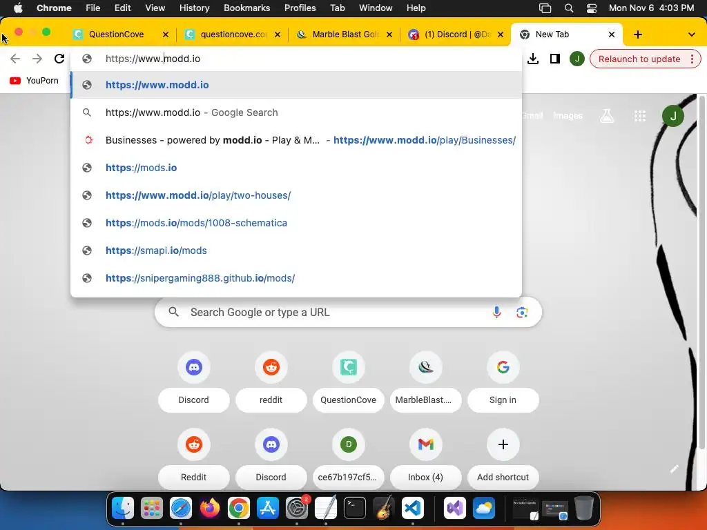This screenshot has height=530, width=707.
Task: Open Control Center in menu bar
Action: pyautogui.click(x=592, y=8)
